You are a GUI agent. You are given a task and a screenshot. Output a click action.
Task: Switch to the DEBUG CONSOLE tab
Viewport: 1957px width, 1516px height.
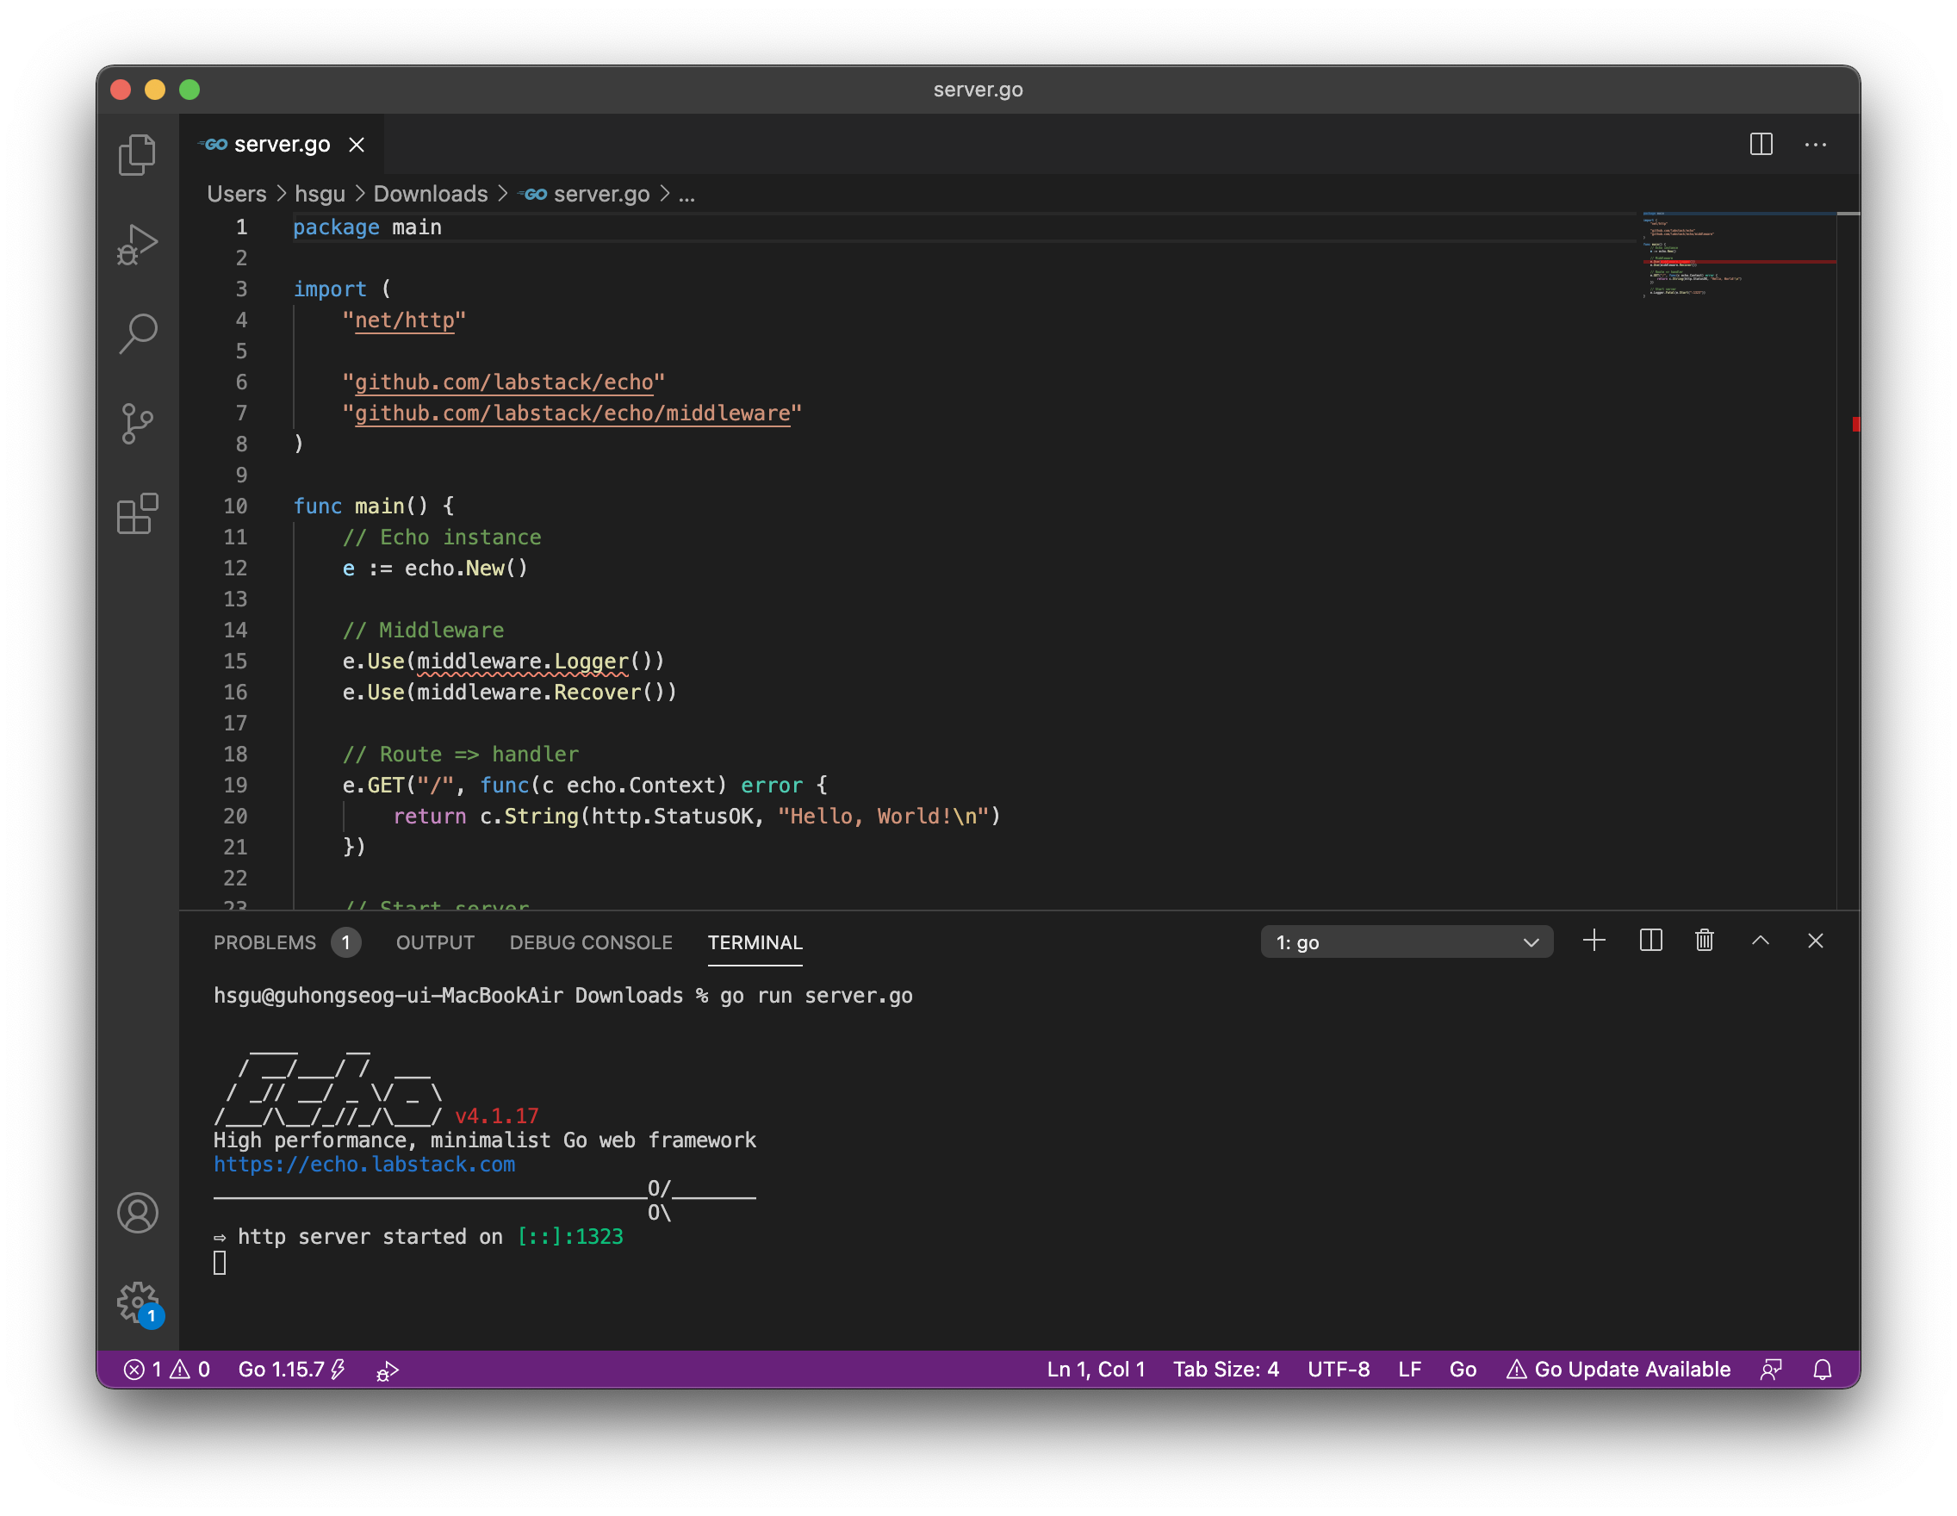tap(591, 942)
